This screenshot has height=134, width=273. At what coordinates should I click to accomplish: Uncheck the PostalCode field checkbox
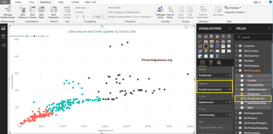click(242, 94)
